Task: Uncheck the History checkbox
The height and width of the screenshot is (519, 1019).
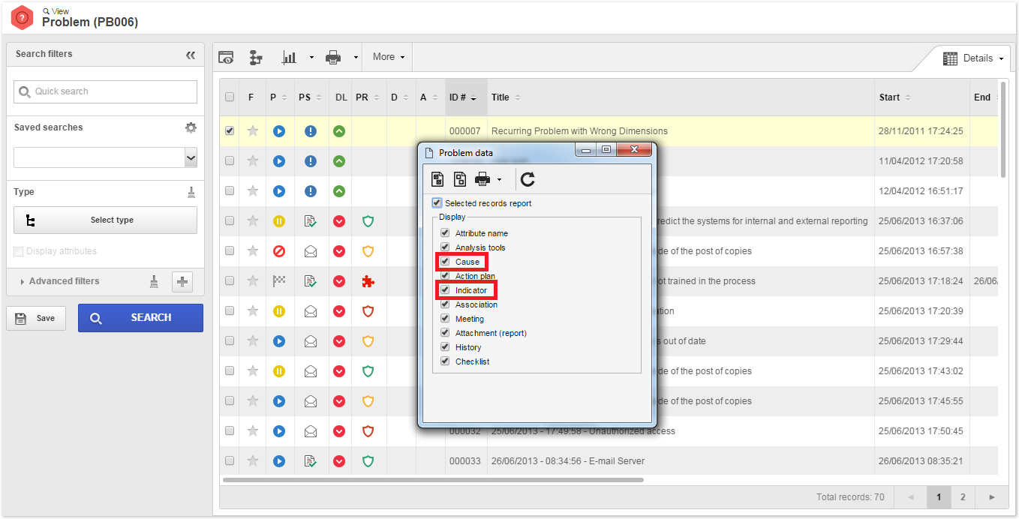Action: 445,347
